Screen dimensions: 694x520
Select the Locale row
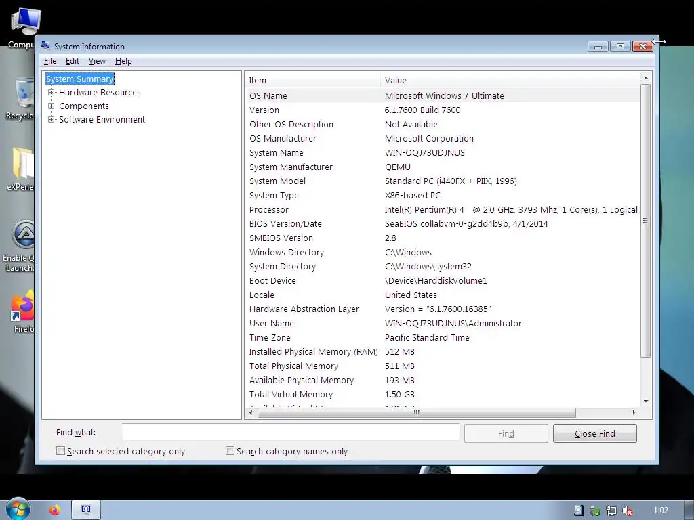click(x=442, y=295)
